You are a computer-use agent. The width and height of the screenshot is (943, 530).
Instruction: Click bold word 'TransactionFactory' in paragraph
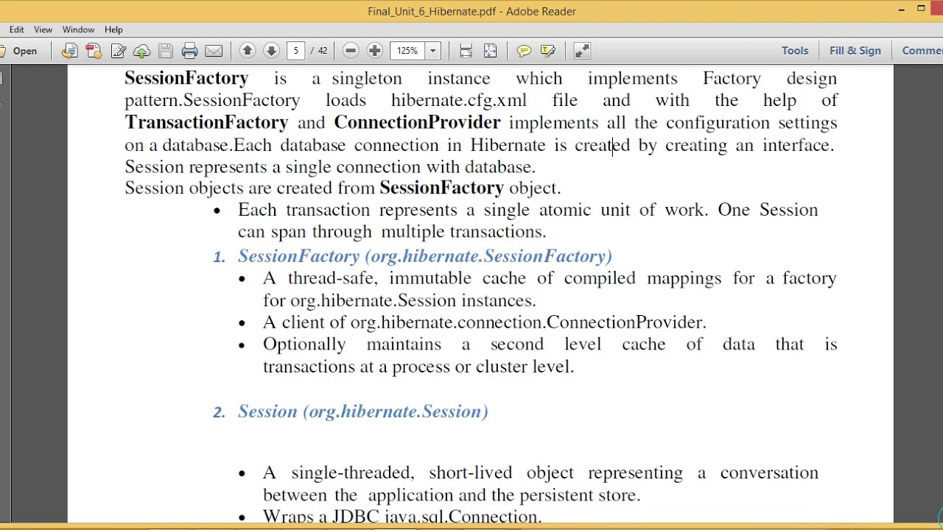[x=206, y=122]
